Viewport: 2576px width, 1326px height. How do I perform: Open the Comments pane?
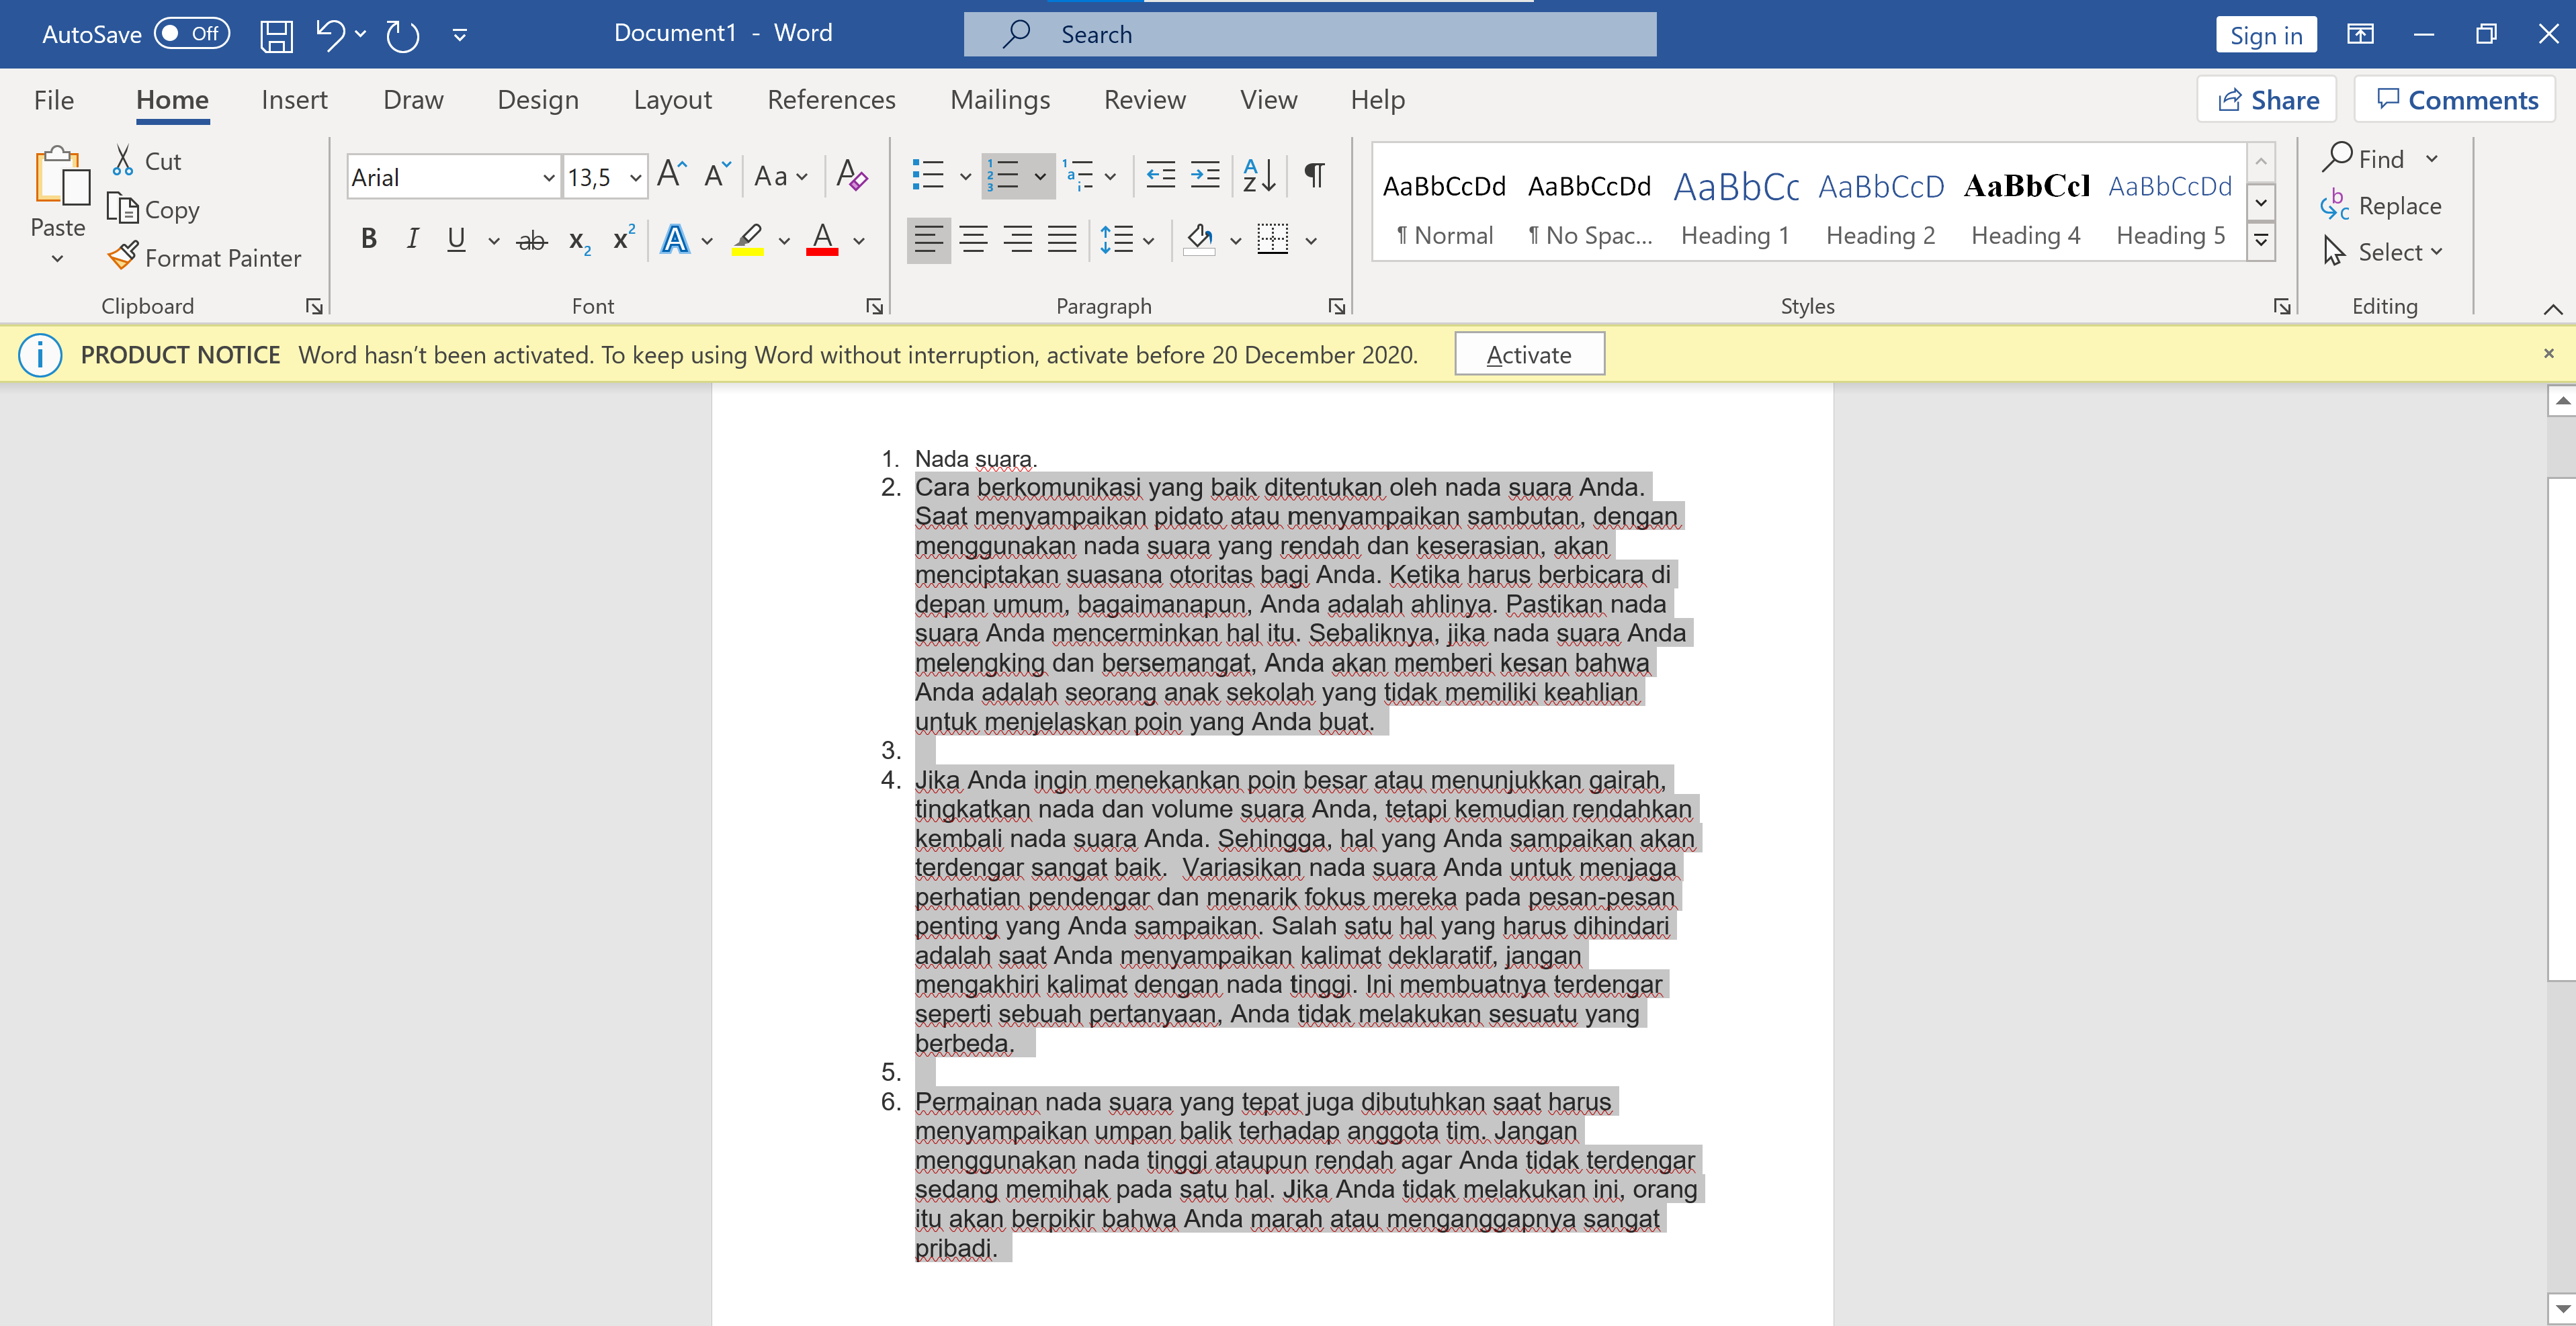coord(2456,100)
